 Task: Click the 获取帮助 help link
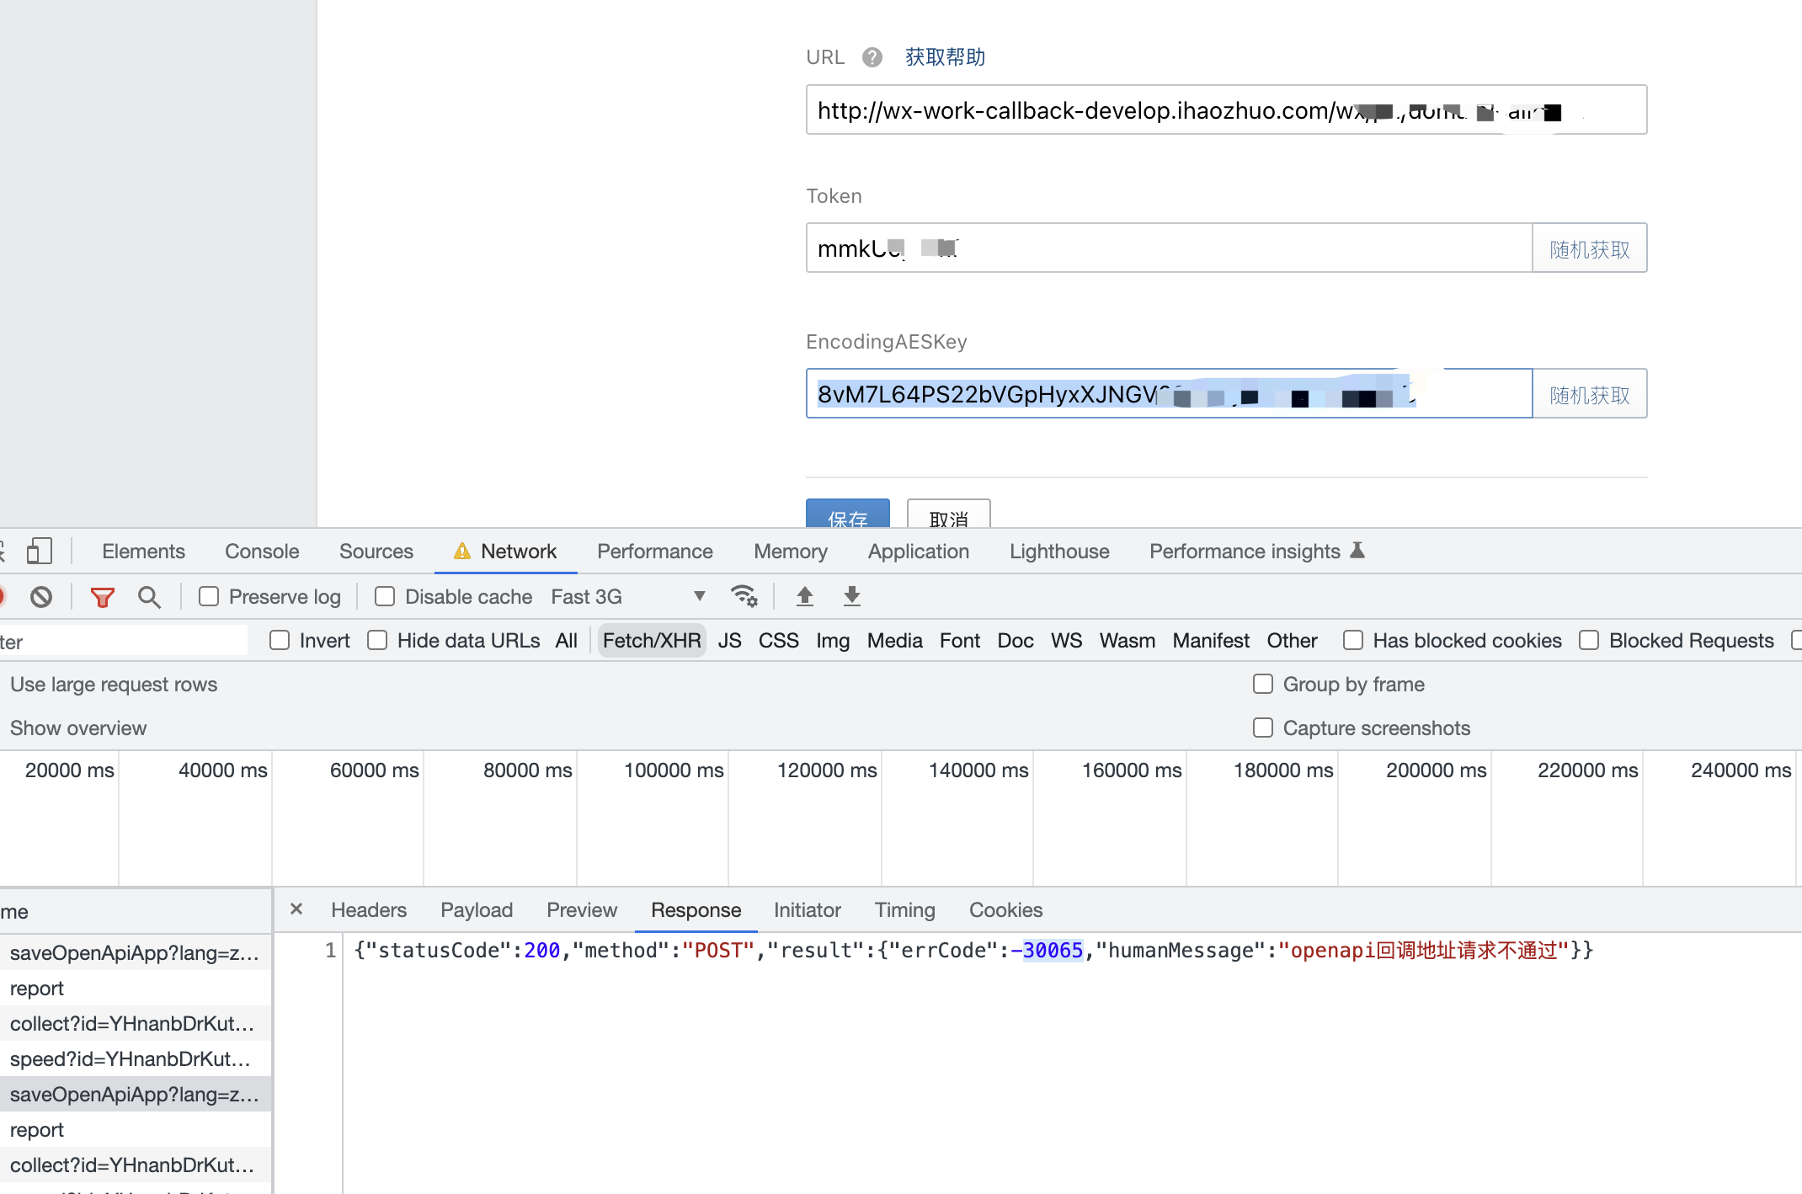click(945, 57)
